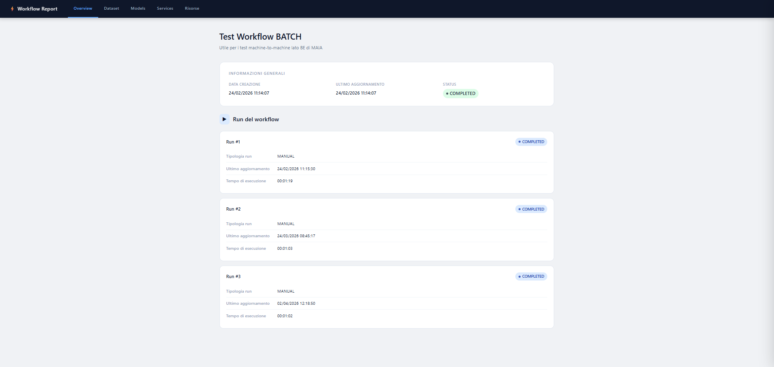Click Run #3 execution time 00:01:02
Viewport: 774px width, 367px height.
point(285,316)
